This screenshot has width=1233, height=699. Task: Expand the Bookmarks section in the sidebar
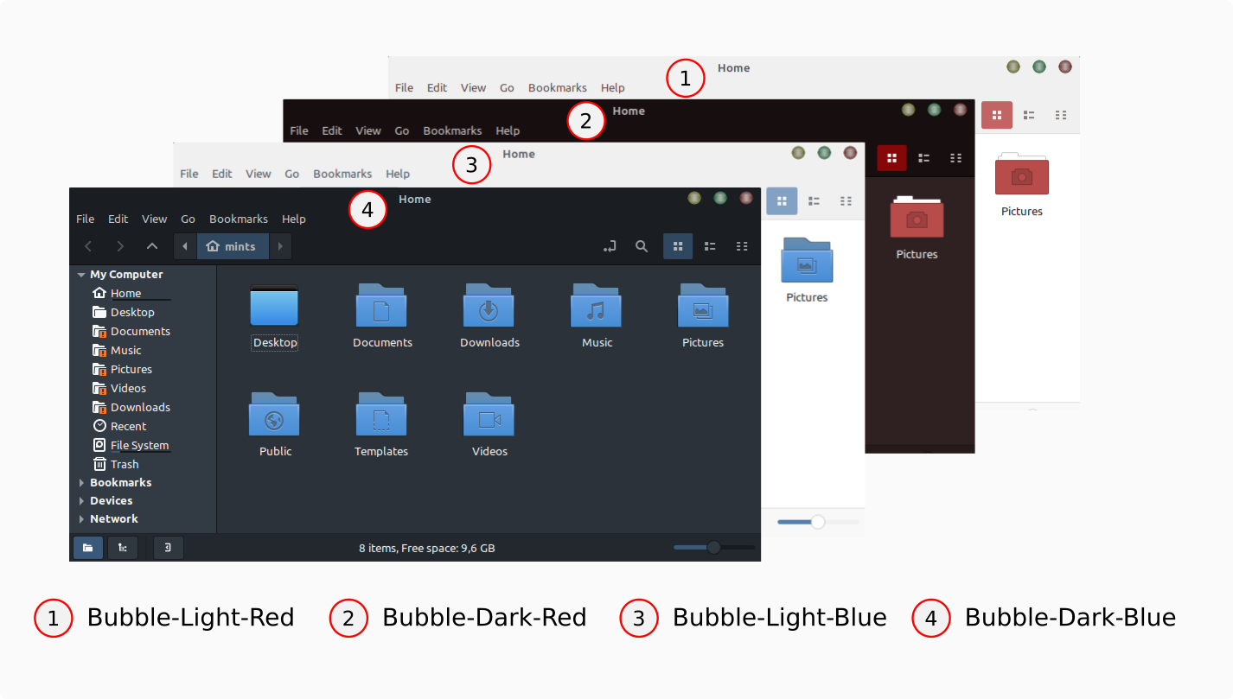(x=82, y=483)
